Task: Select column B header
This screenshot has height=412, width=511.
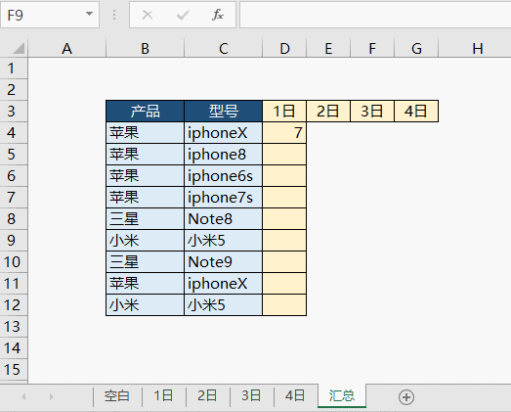Action: 145,48
